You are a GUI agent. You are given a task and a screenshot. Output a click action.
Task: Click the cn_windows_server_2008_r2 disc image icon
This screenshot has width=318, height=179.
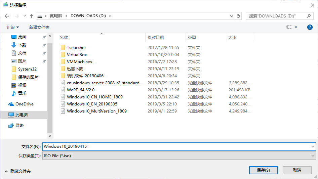(63, 83)
